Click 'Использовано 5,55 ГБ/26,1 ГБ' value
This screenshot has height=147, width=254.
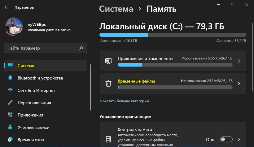[x=207, y=58]
